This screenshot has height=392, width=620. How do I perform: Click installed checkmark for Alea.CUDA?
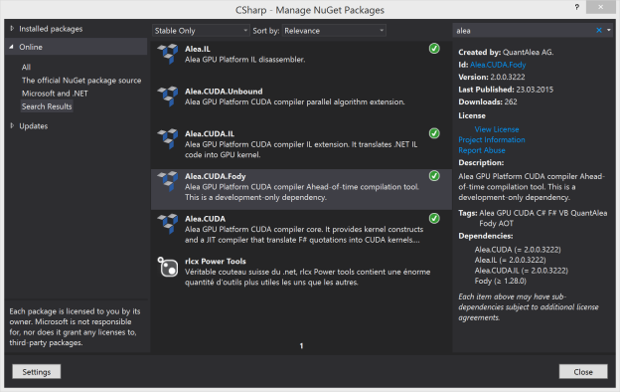(434, 218)
